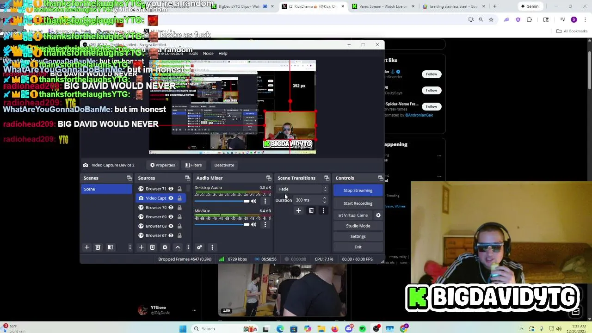
Task: Enable Studio Mode
Action: 358,226
